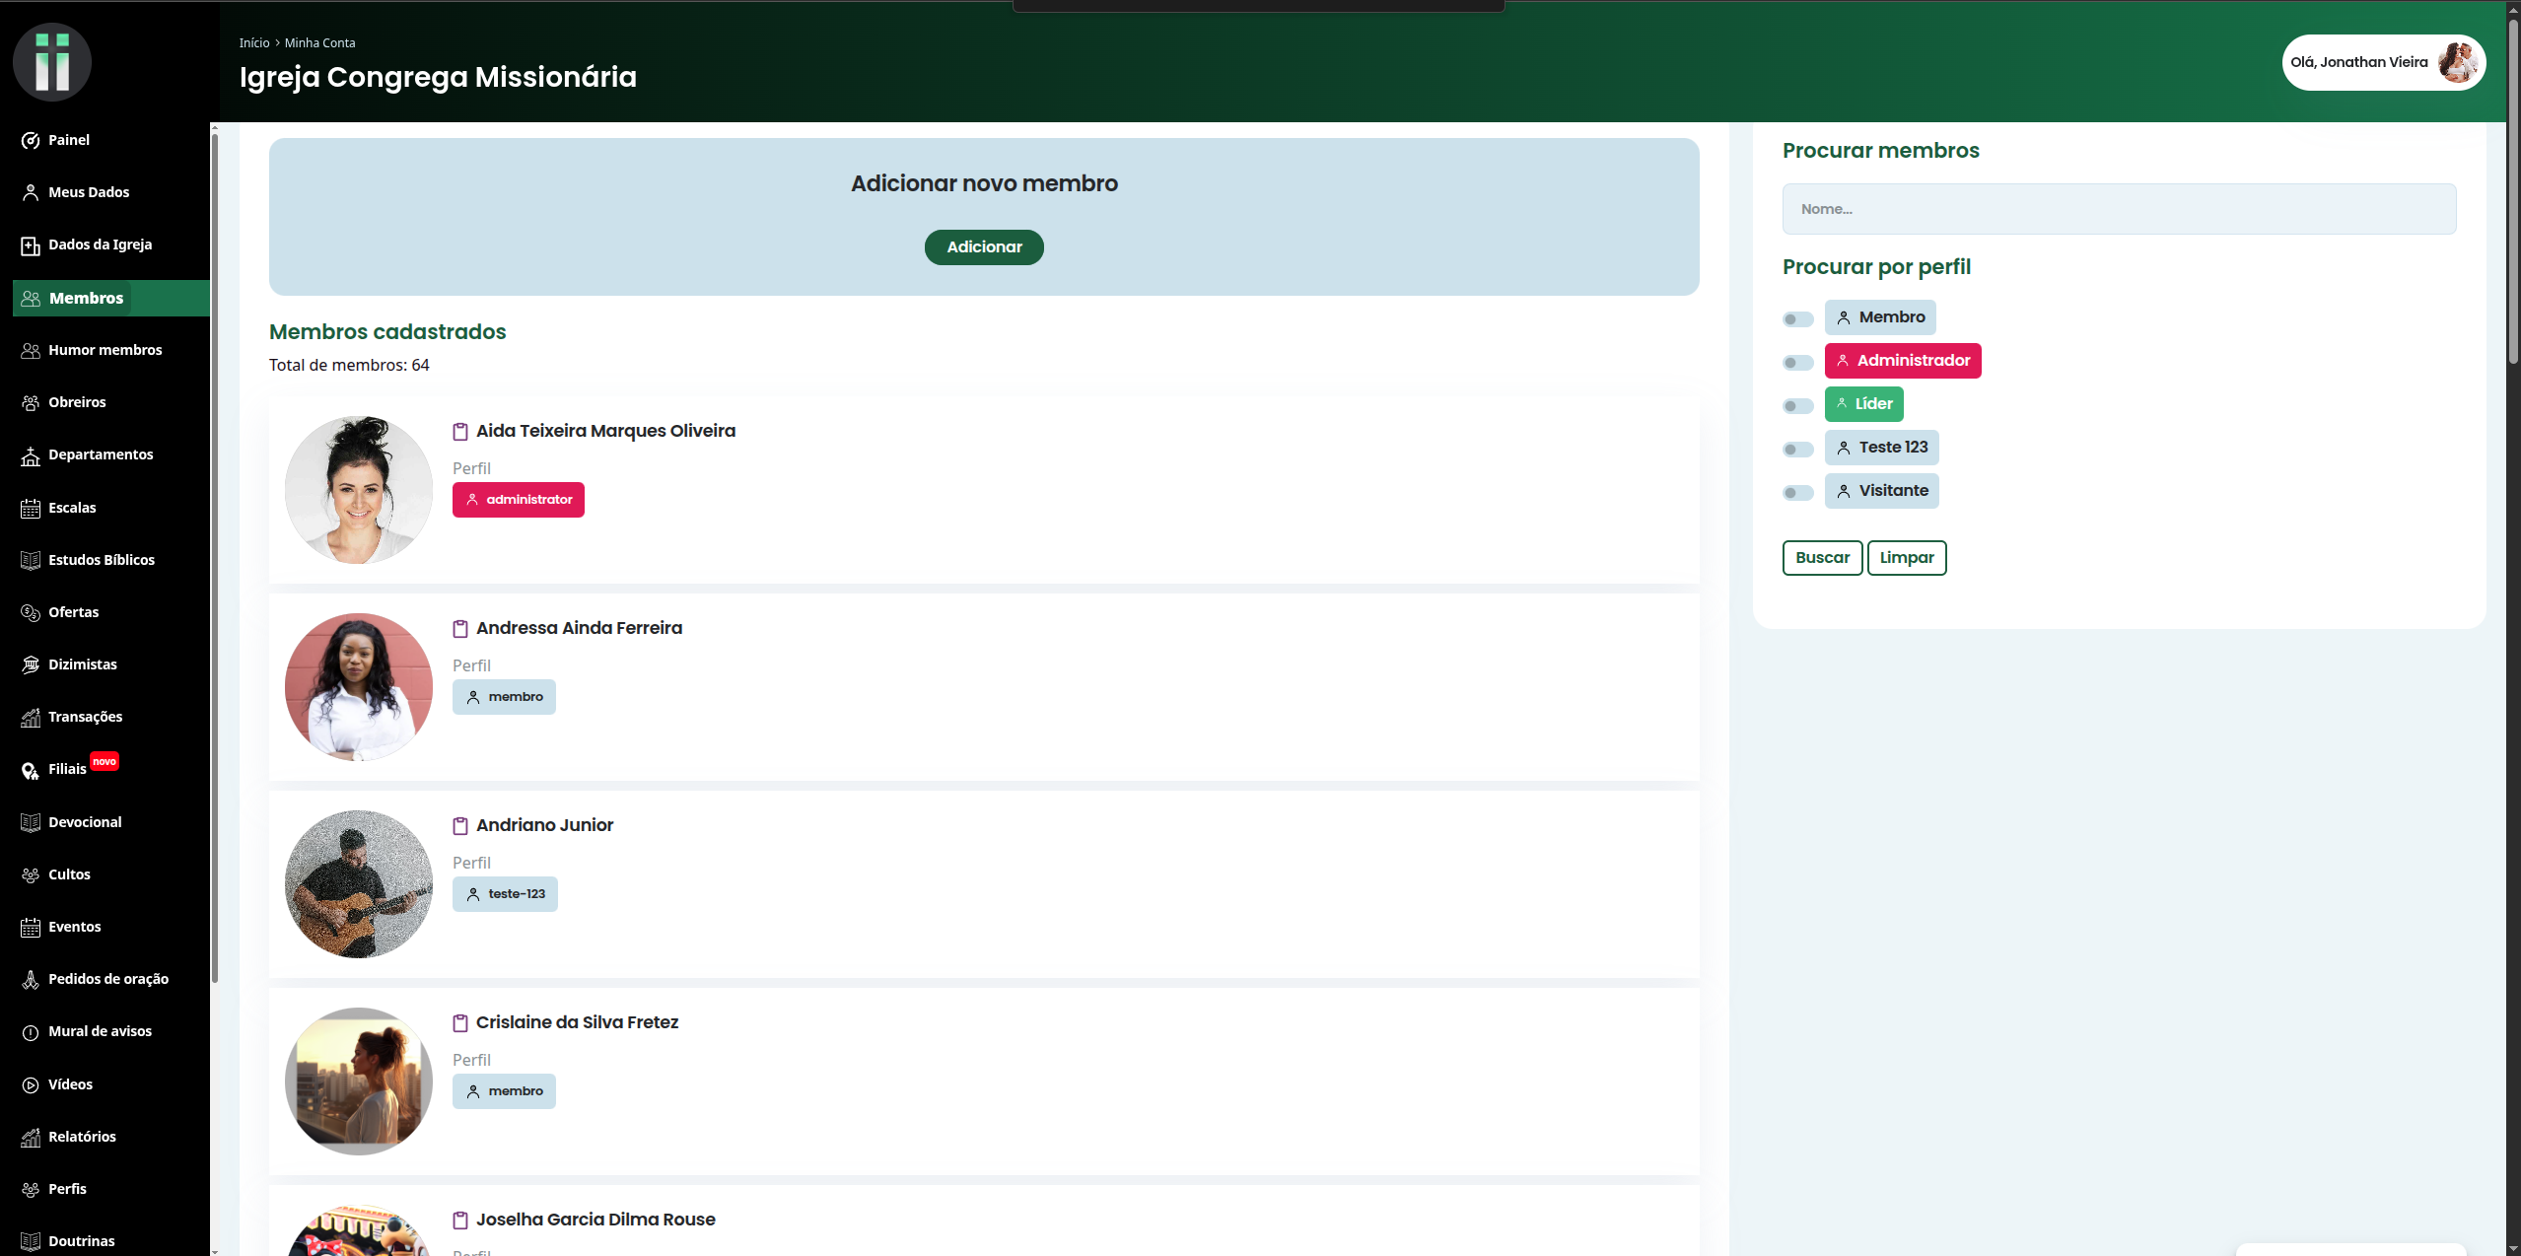Image resolution: width=2521 pixels, height=1256 pixels.
Task: Go to Escalas menu item
Action: pos(72,508)
